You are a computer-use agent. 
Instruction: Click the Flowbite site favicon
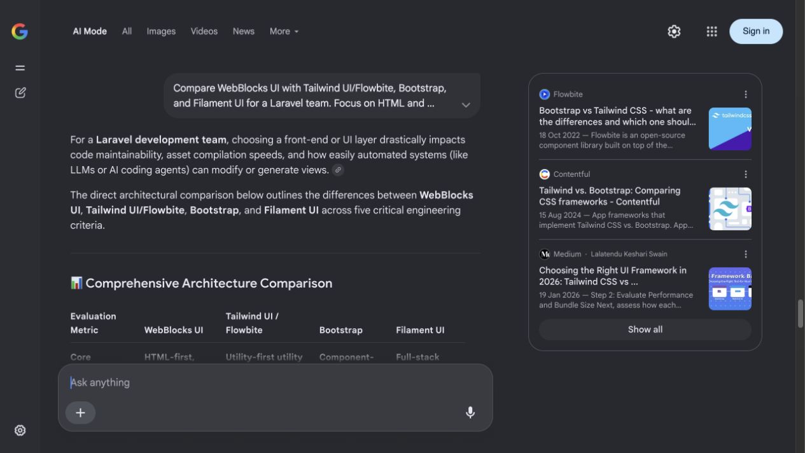click(544, 94)
